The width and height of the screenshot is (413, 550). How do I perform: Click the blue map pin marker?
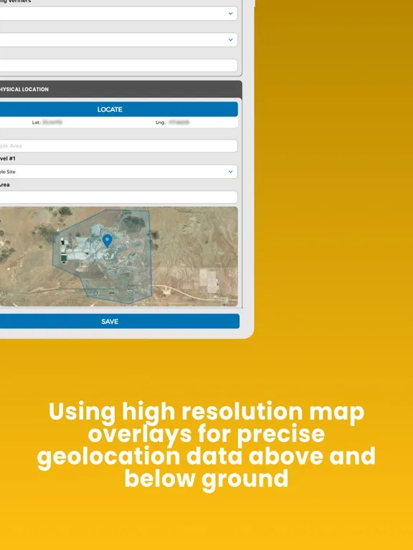(x=107, y=241)
